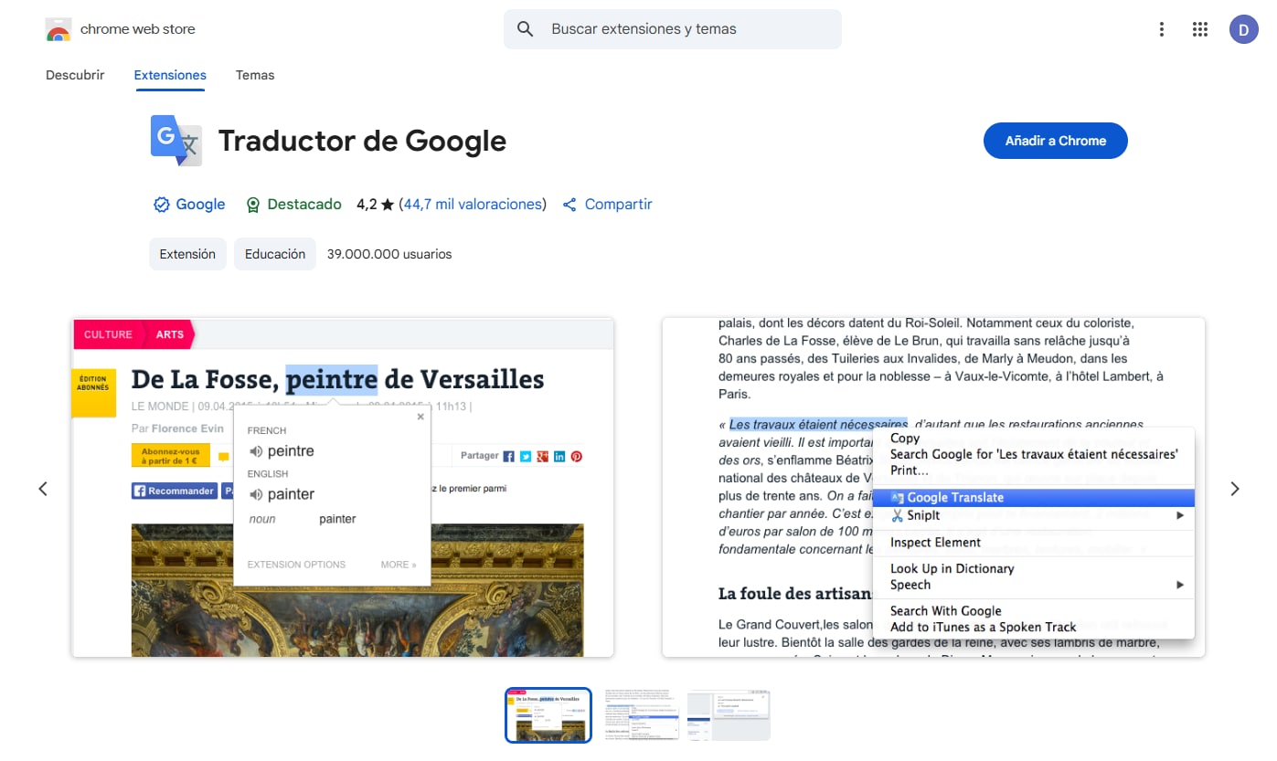Click the Extensión category chip
Image resolution: width=1277 pixels, height=761 pixels.
187,254
